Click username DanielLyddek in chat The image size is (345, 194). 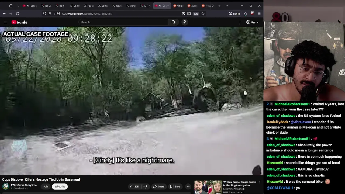277,122
